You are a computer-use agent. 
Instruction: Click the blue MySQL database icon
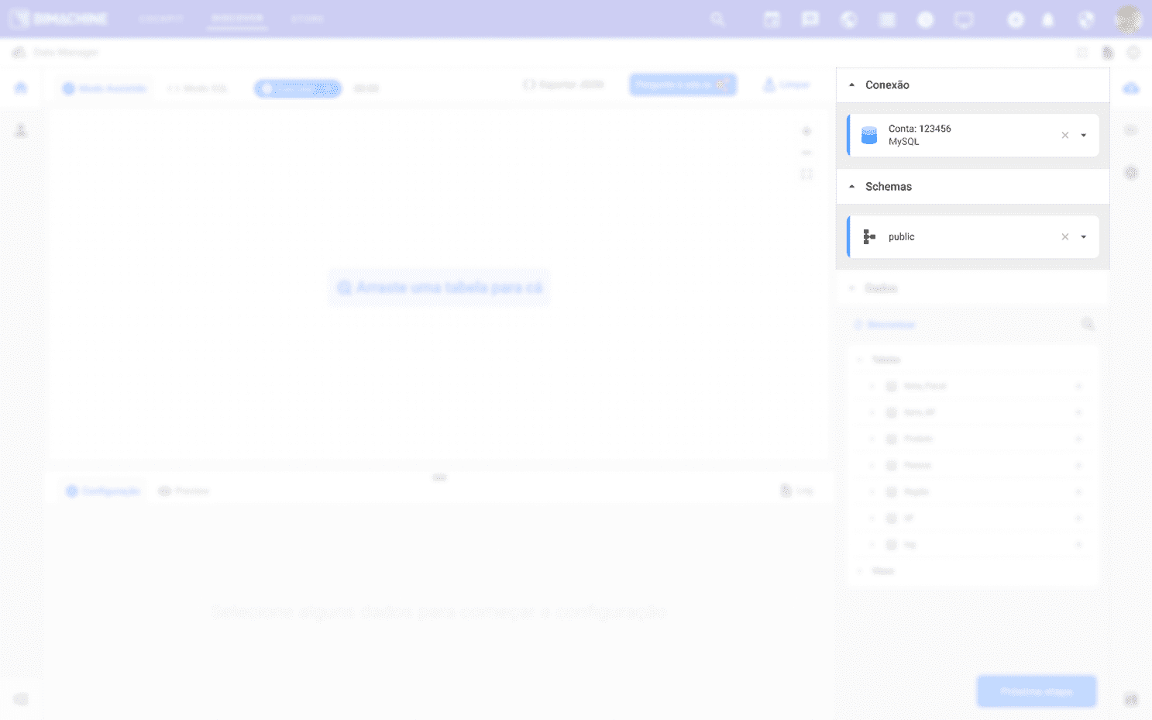[x=869, y=136]
